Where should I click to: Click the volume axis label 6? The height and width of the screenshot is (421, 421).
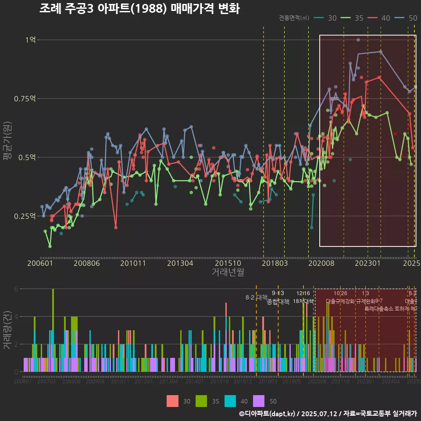tap(16, 289)
